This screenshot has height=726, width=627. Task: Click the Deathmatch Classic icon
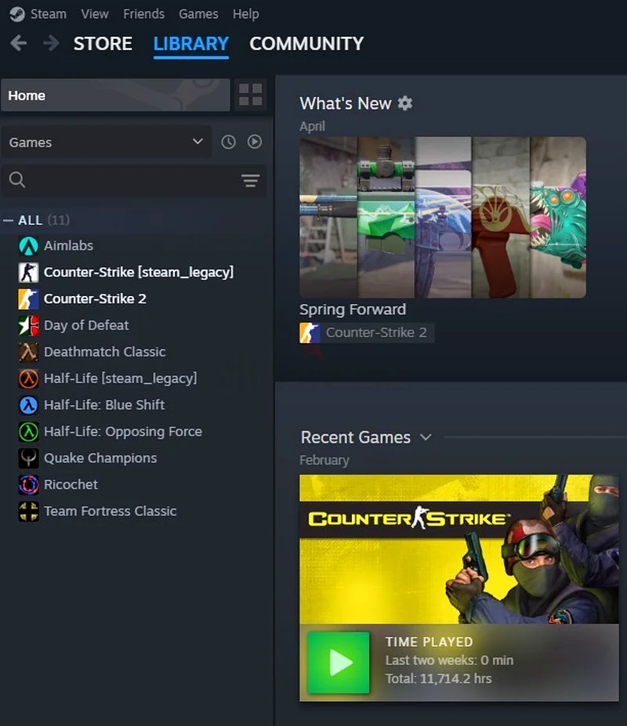pyautogui.click(x=28, y=352)
